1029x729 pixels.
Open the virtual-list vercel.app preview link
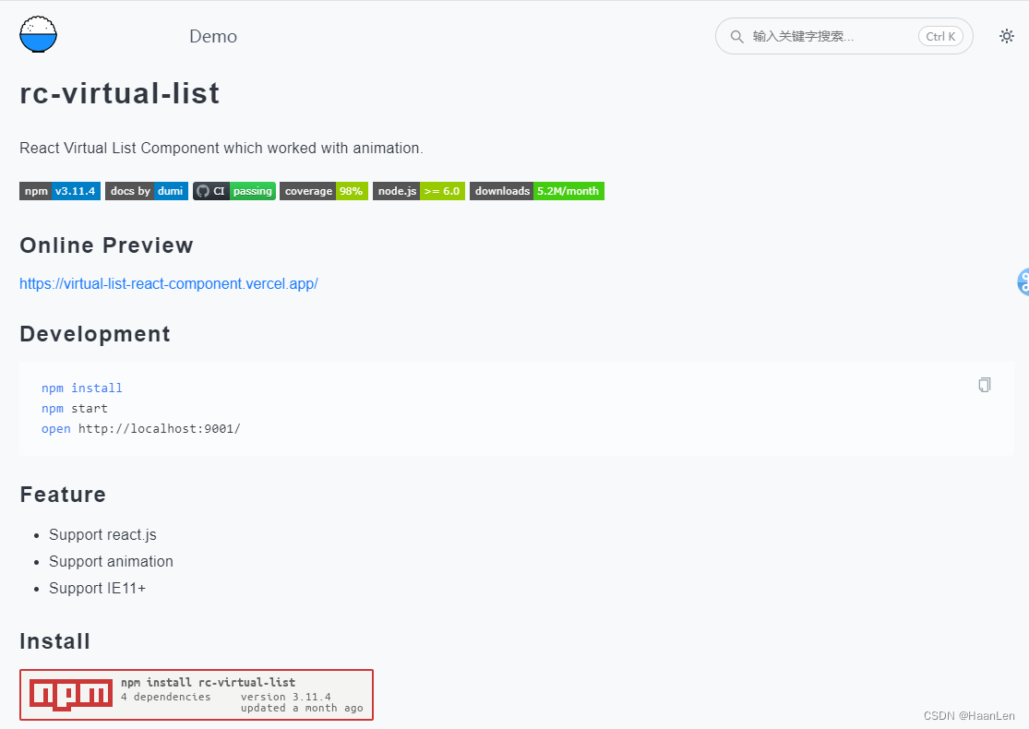point(169,283)
